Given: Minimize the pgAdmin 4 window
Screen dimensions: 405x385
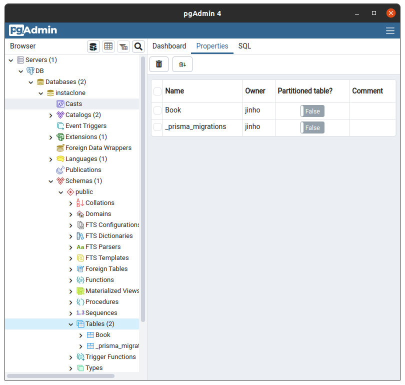Looking at the screenshot, I should pyautogui.click(x=357, y=13).
